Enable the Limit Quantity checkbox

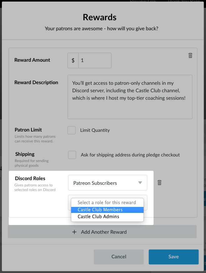(71, 130)
